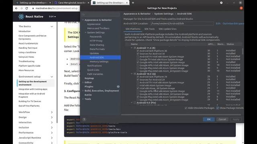Toggle Show Package Details checkbox
The height and width of the screenshot is (144, 257).
pyautogui.click(x=218, y=108)
